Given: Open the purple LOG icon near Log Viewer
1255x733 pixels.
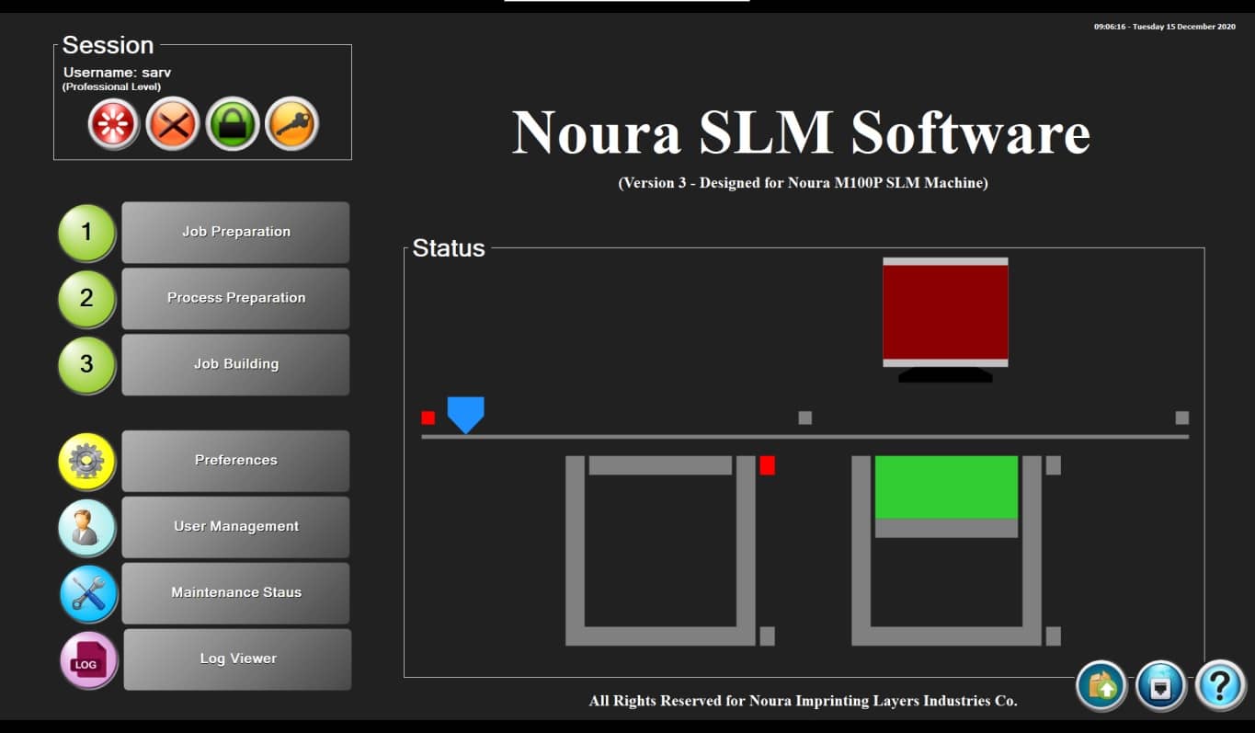Looking at the screenshot, I should 86,659.
